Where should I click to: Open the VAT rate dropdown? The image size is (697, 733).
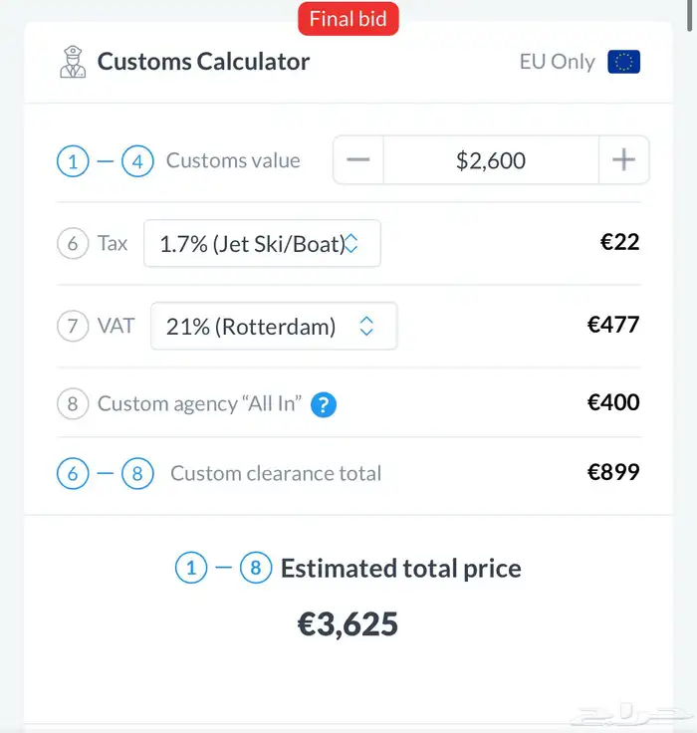274,327
